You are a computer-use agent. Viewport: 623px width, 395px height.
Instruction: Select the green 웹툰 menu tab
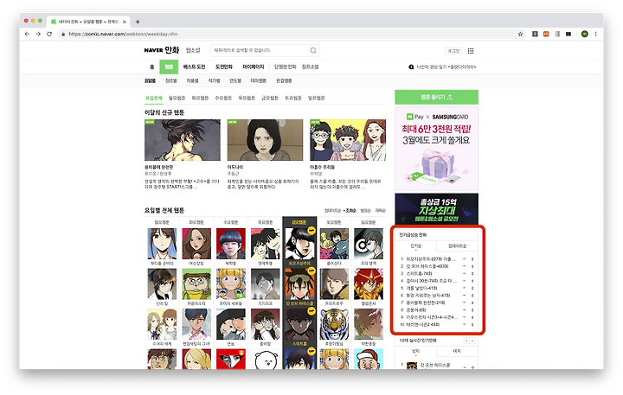tap(169, 67)
